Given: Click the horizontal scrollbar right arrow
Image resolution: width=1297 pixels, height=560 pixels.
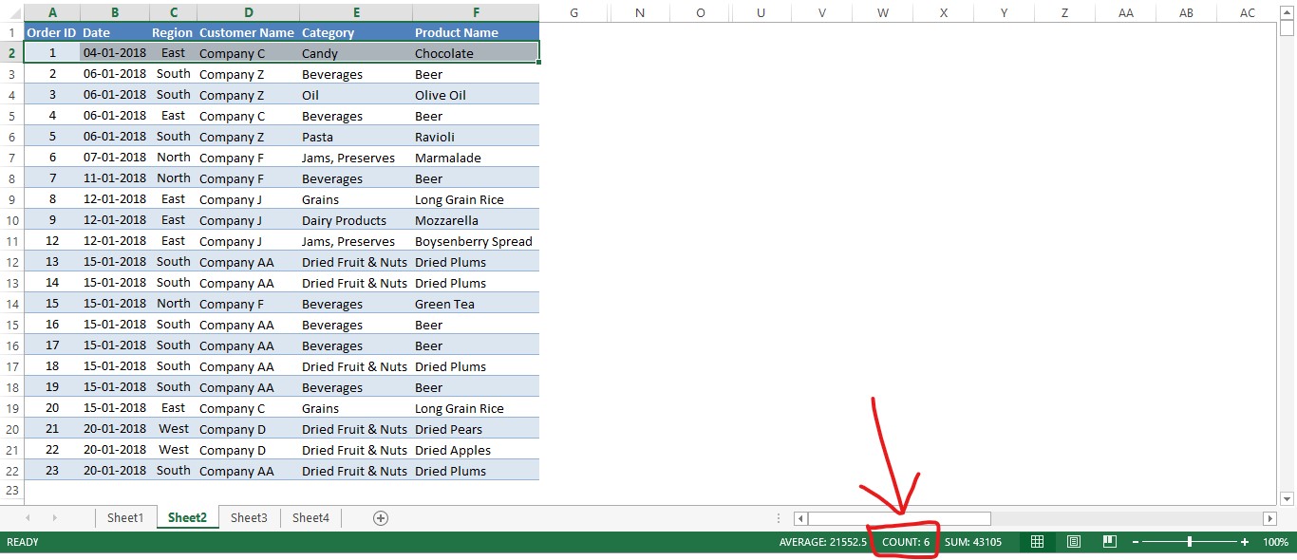Looking at the screenshot, I should click(x=1270, y=518).
